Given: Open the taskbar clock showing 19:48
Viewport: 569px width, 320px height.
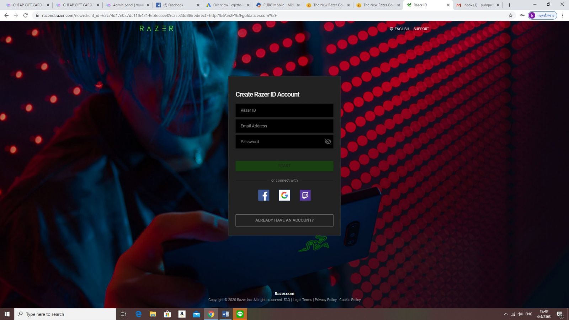Looking at the screenshot, I should coord(544,314).
